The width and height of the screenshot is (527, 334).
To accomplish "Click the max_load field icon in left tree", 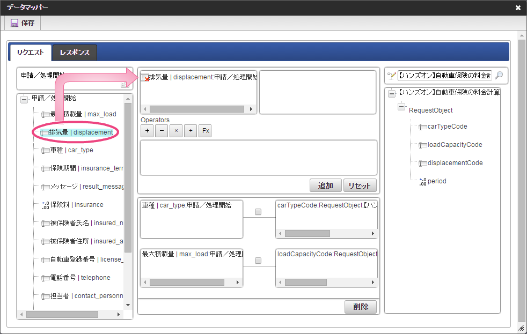I will [46, 115].
